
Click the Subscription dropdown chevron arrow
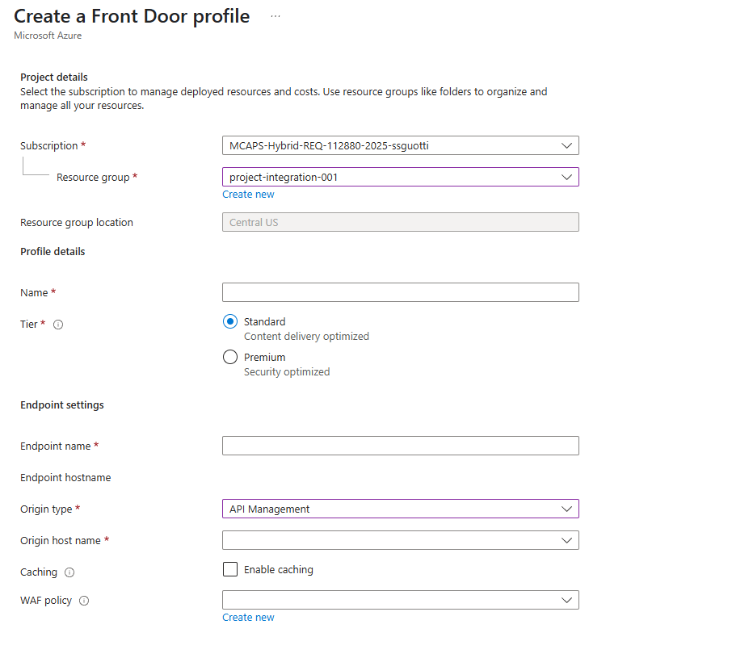[x=566, y=146]
